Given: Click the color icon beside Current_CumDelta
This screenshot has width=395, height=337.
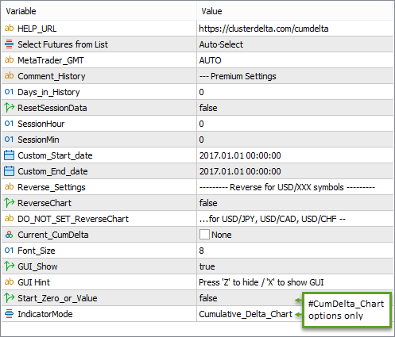Looking at the screenshot, I should 9,235.
